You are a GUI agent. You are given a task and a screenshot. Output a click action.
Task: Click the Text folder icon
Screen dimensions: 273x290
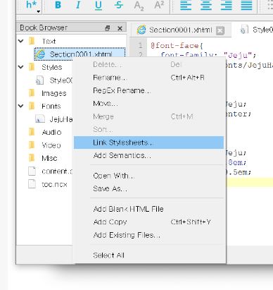[x=32, y=42]
